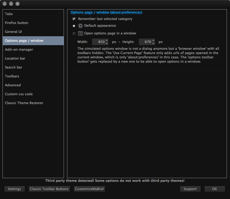The width and height of the screenshot is (230, 199).
Task: Decrease Width value with down arrow
Action: [x=107, y=43]
